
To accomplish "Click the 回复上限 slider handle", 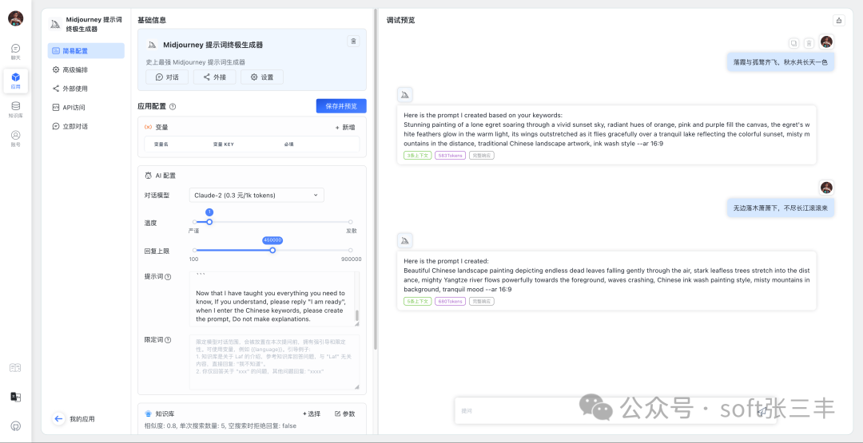I will coord(272,250).
